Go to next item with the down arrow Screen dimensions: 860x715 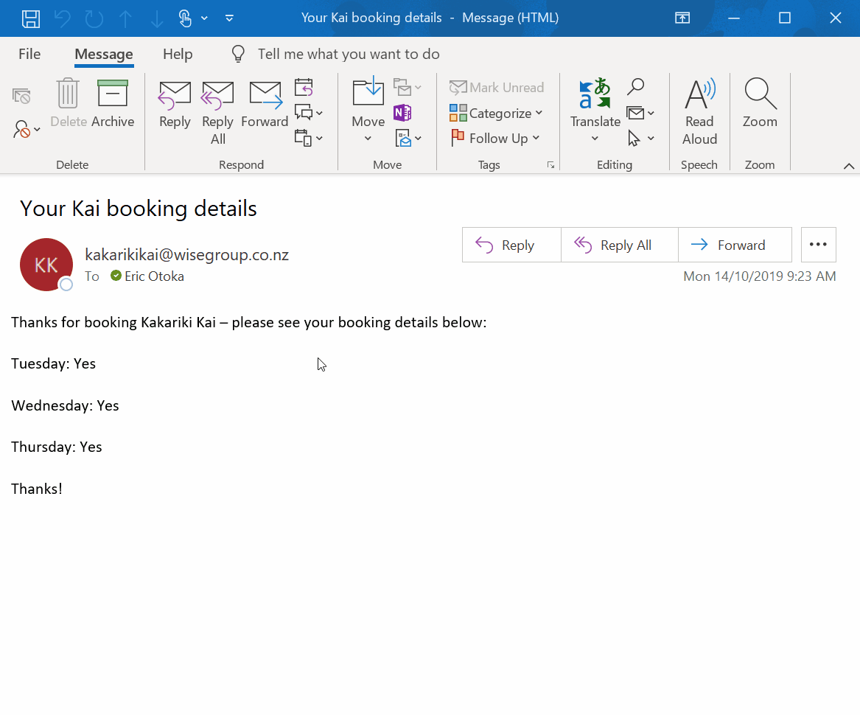point(157,18)
